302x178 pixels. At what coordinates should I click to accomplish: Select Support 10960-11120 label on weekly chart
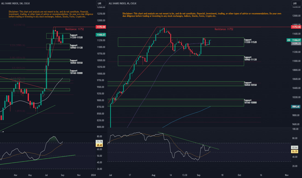76,46
